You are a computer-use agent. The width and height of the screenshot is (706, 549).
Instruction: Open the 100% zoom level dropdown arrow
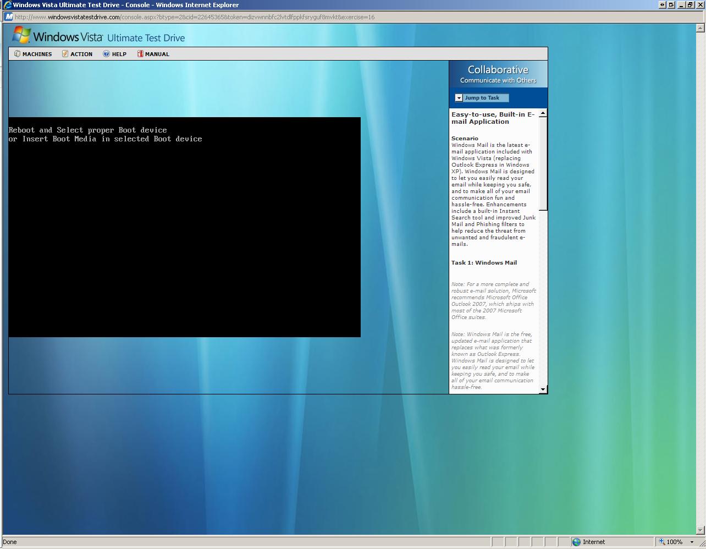(x=692, y=542)
